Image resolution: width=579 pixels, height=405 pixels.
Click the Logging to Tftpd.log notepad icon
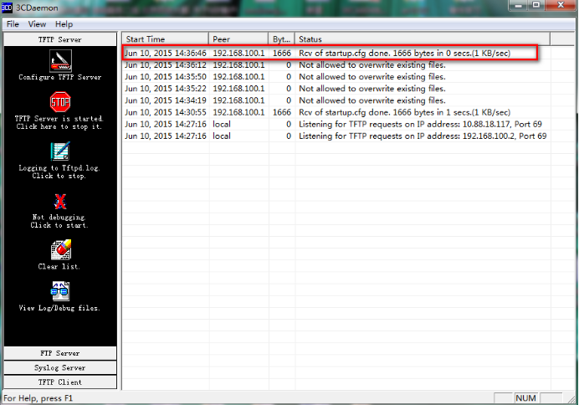[60, 151]
